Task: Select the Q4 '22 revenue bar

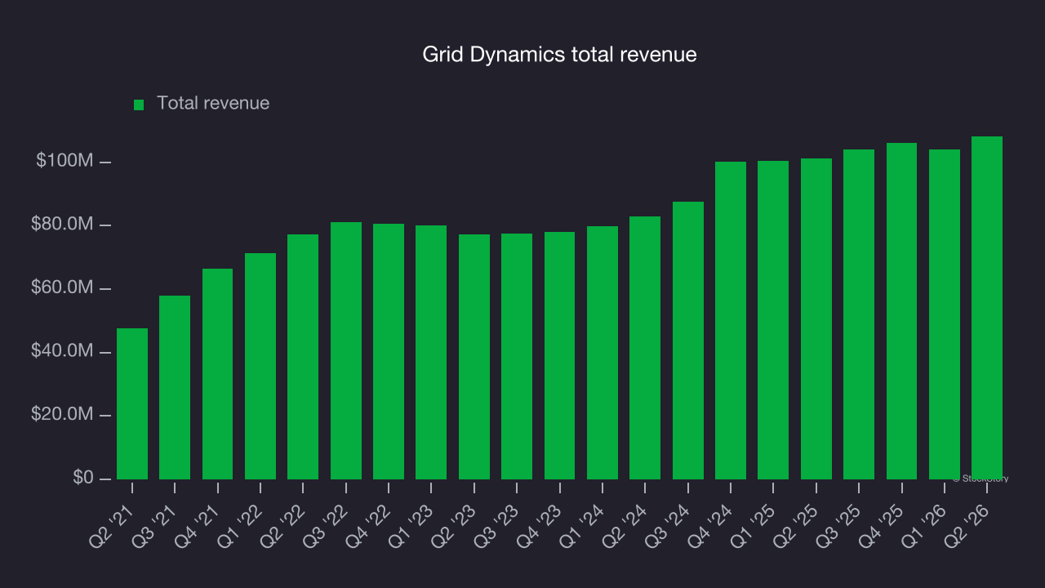Action: pyautogui.click(x=389, y=351)
